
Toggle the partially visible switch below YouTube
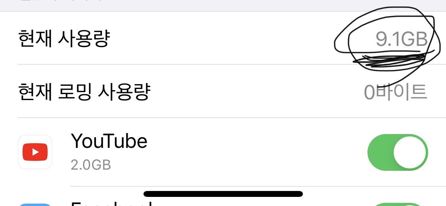click(x=398, y=204)
